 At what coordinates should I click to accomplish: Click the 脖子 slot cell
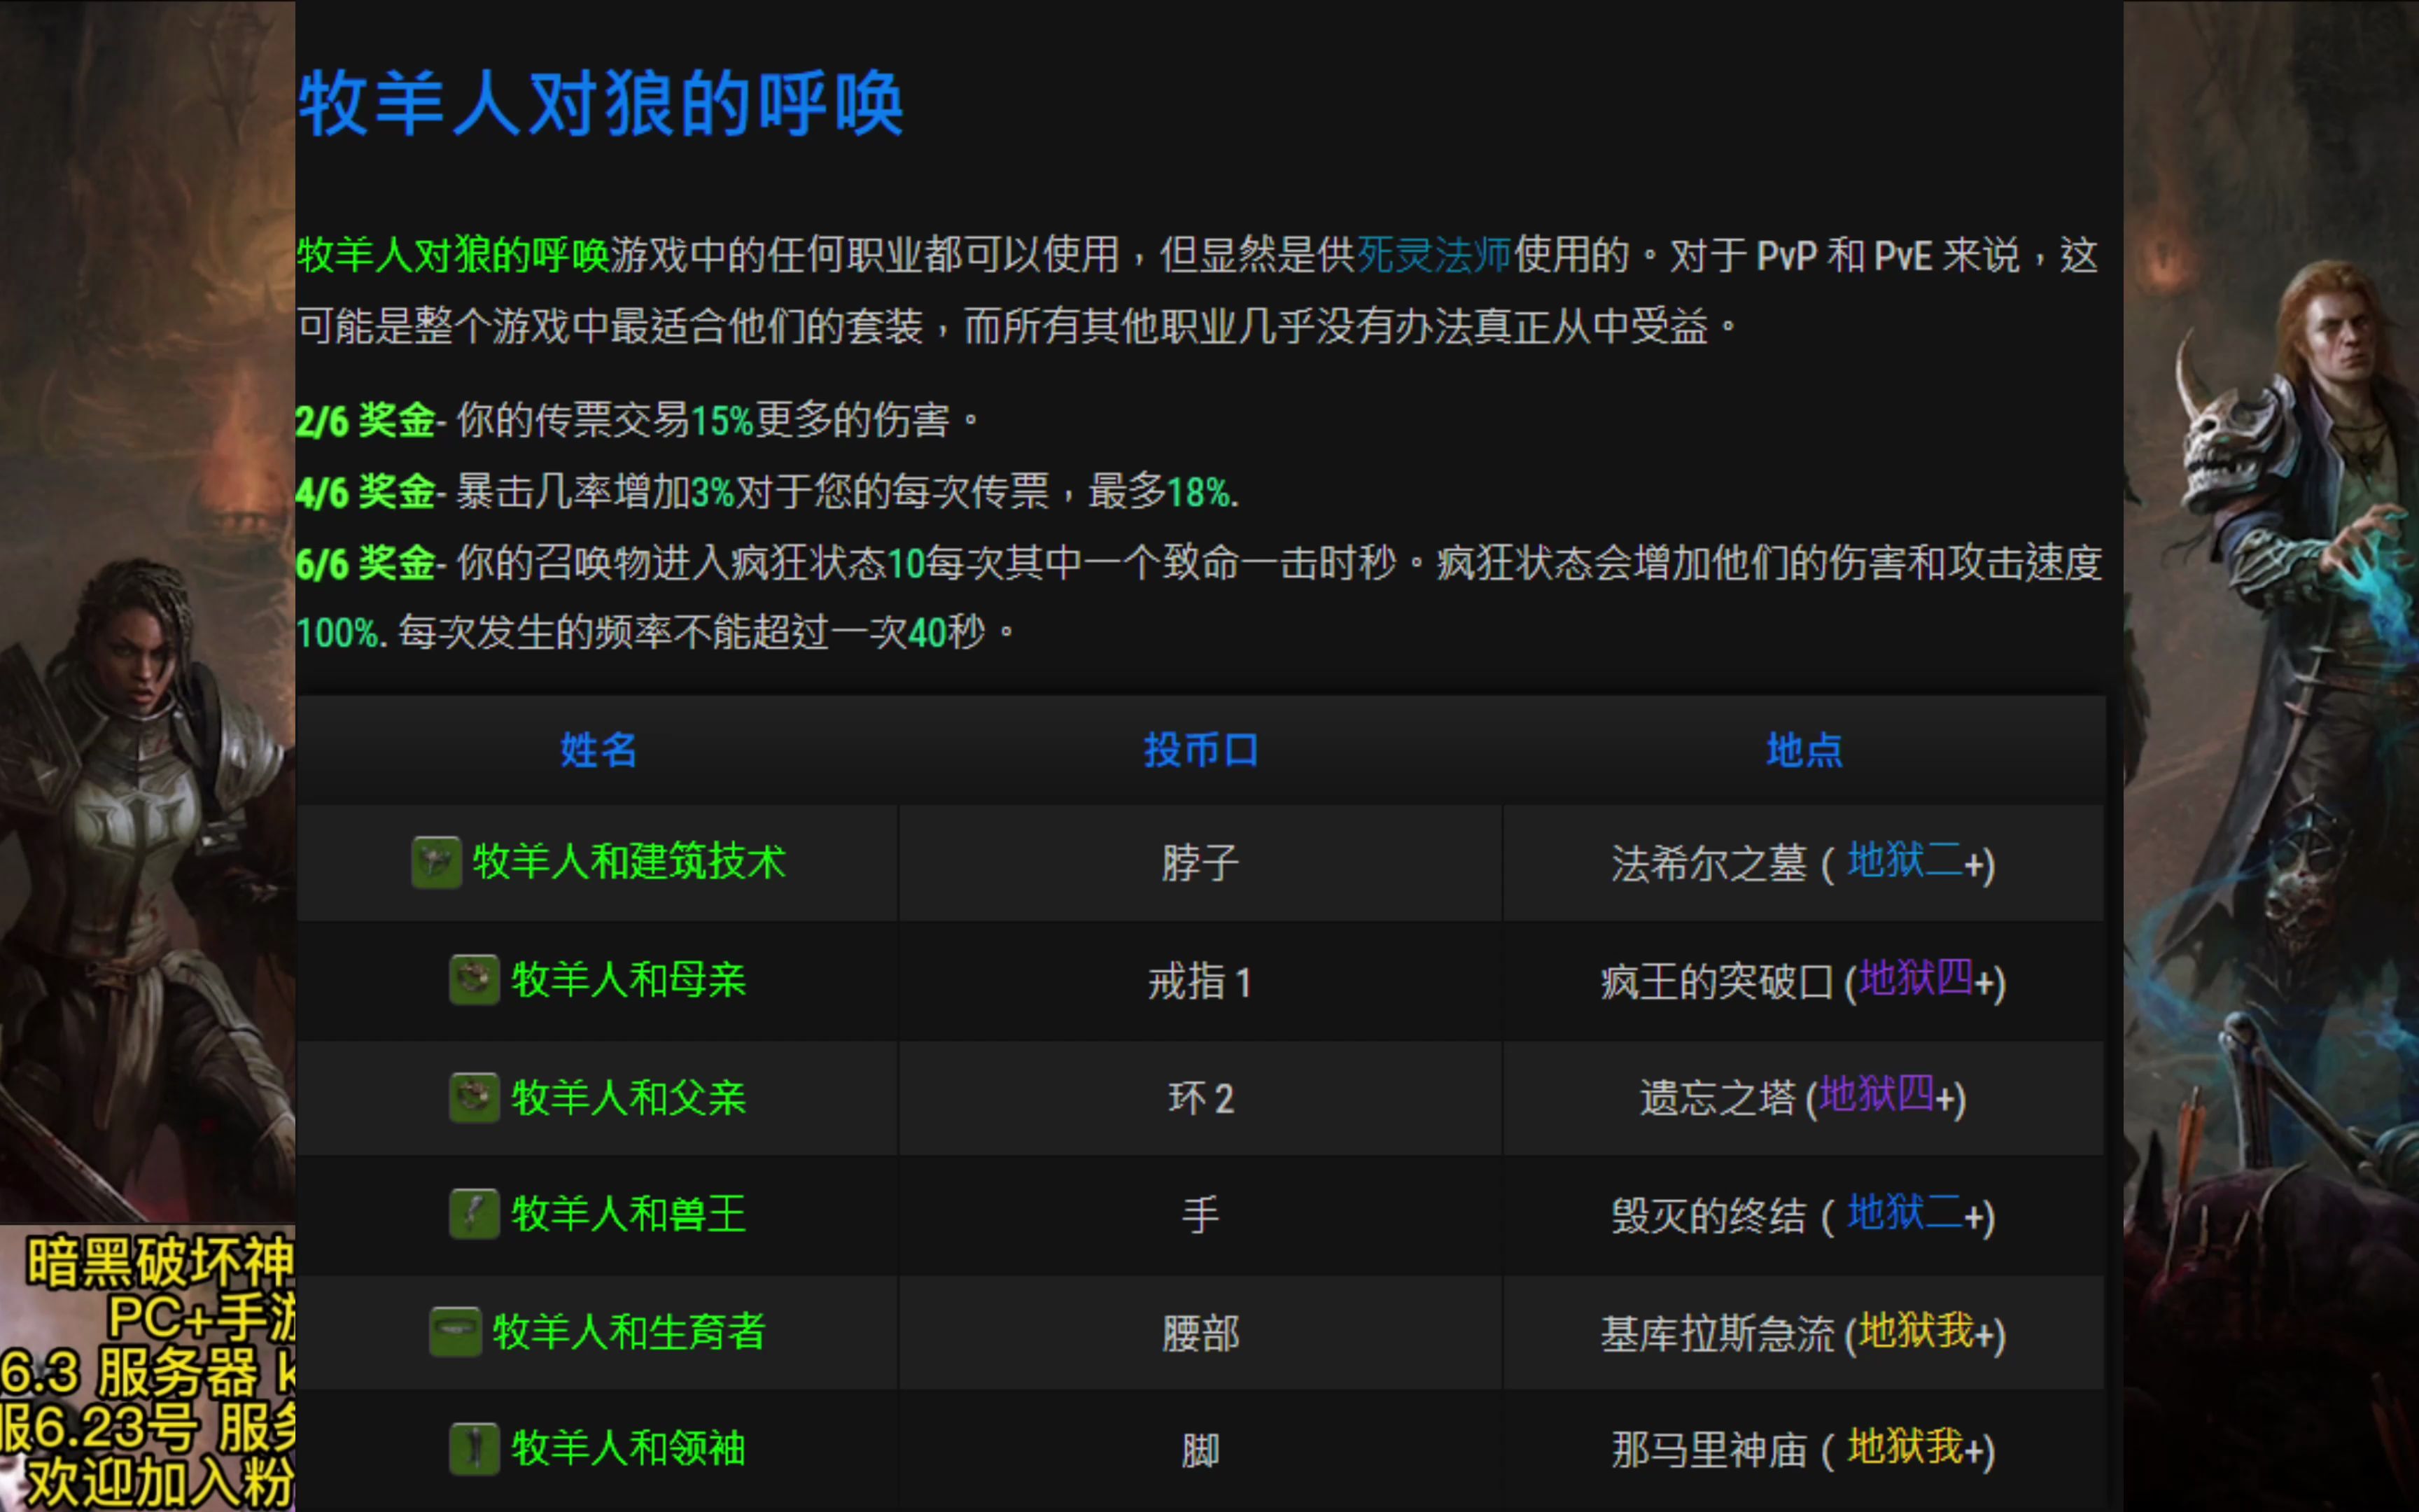1200,863
